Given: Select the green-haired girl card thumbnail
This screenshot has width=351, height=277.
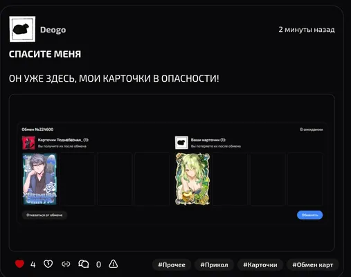Looking at the screenshot, I should click(192, 179).
